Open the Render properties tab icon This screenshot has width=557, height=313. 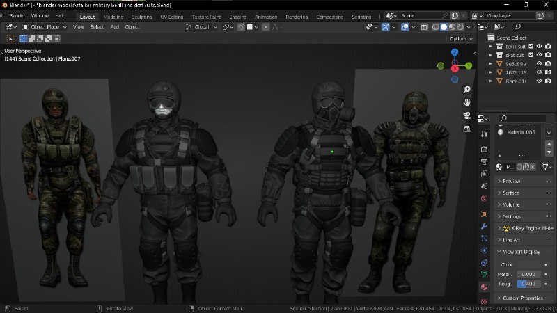[x=484, y=150]
